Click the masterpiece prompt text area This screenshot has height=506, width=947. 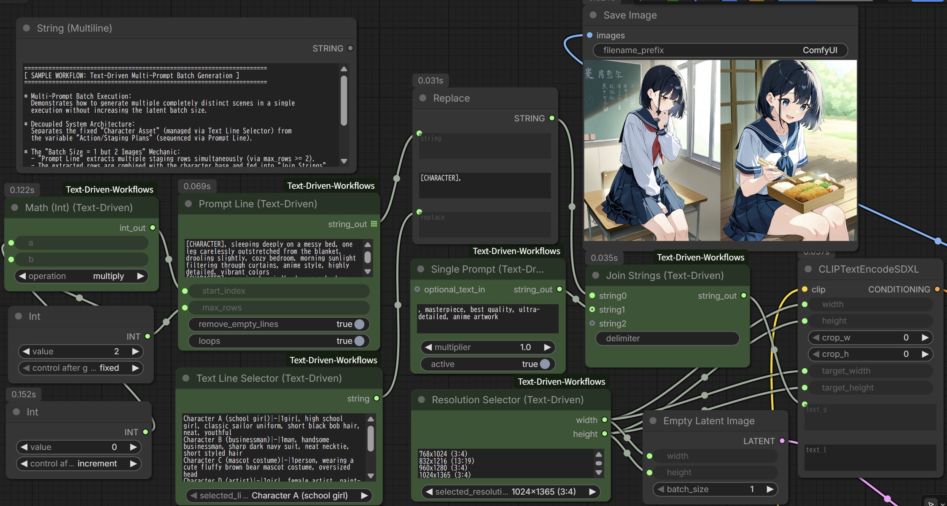click(487, 319)
